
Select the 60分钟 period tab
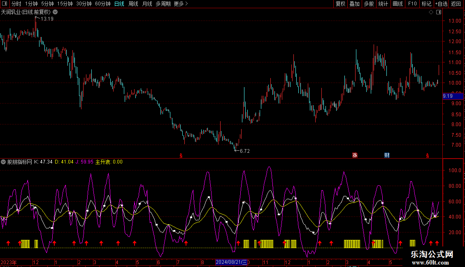tap(102, 4)
